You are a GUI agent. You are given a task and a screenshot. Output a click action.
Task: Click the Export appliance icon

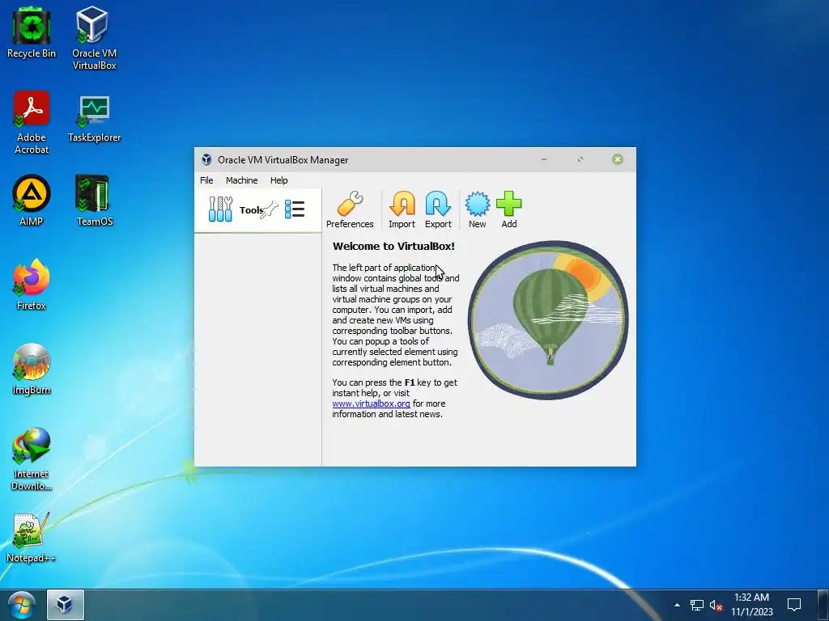pyautogui.click(x=438, y=209)
